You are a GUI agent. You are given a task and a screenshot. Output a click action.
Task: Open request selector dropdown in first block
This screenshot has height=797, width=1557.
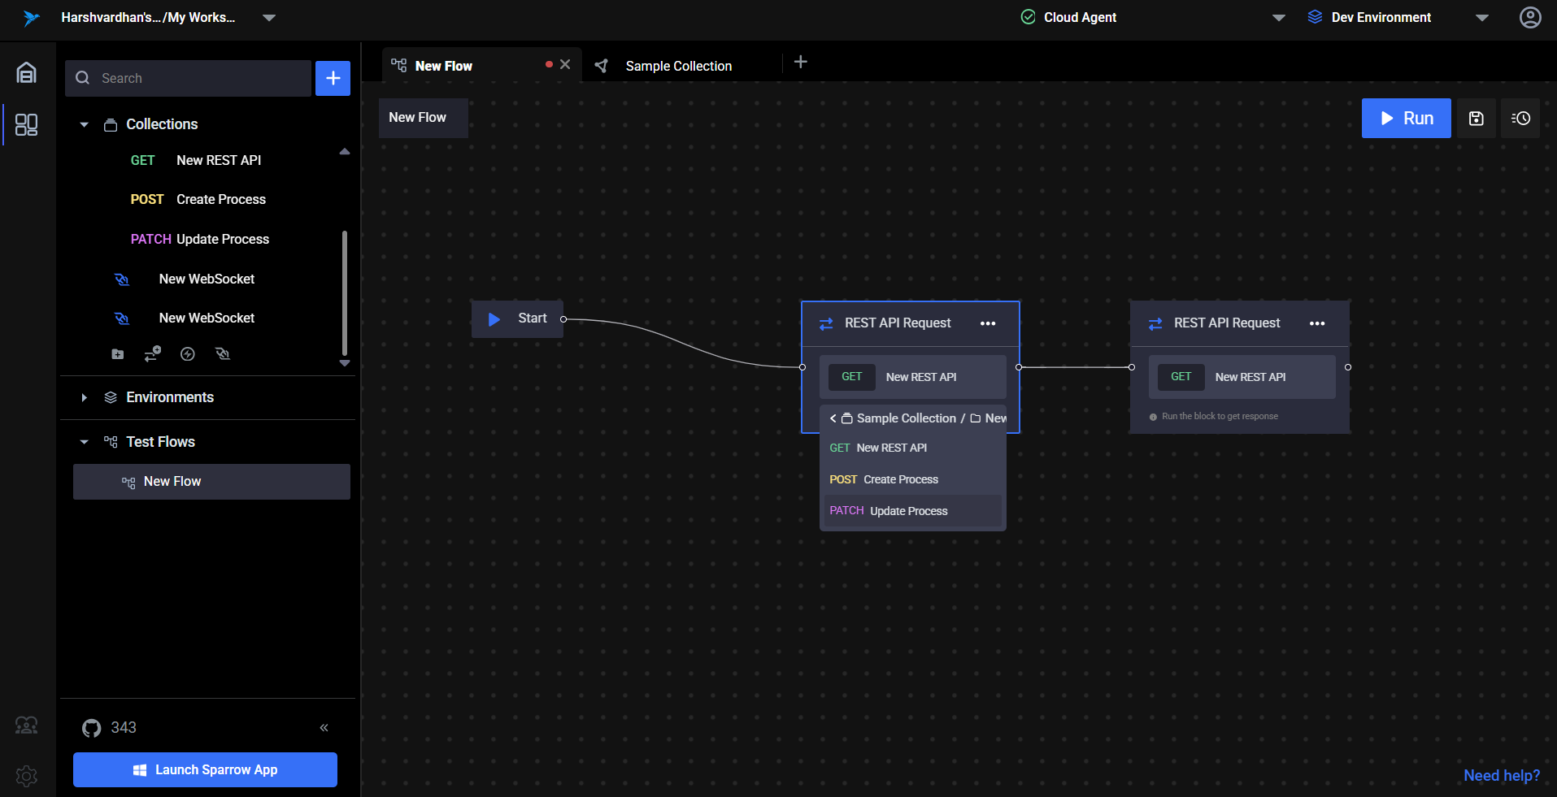click(913, 377)
